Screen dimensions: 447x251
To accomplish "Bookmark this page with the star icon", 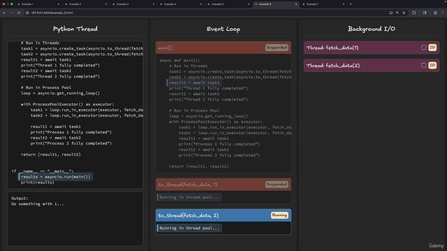I will pos(404,13).
